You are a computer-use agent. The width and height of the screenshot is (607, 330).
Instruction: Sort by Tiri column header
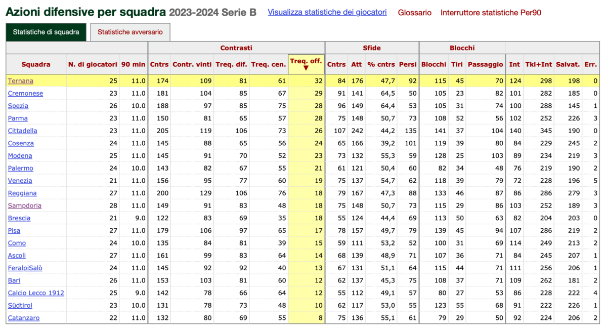457,64
